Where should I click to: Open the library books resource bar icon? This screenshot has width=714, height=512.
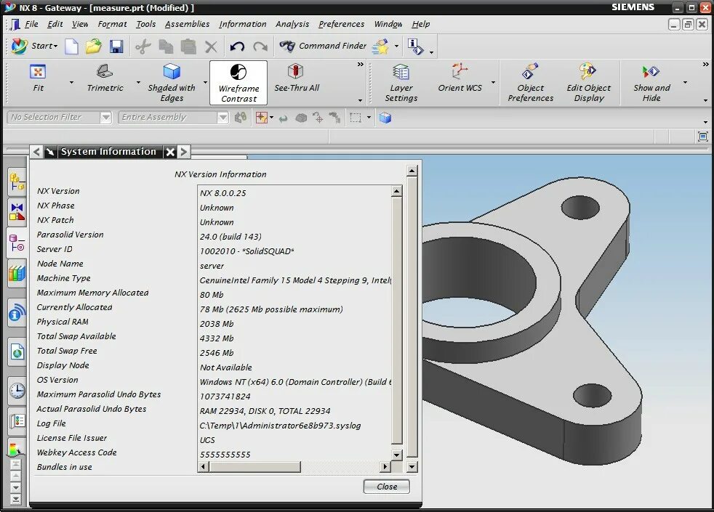click(x=17, y=274)
